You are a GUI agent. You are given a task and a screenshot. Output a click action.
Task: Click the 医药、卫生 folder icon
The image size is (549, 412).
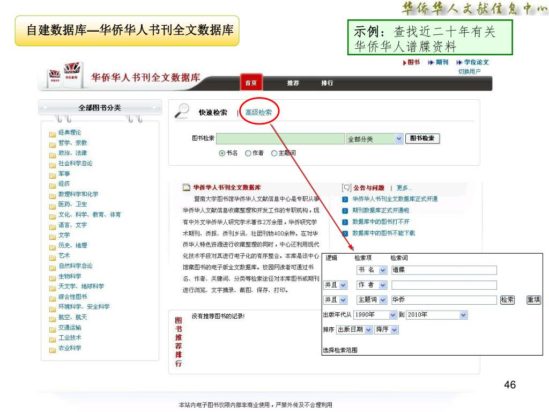53,206
